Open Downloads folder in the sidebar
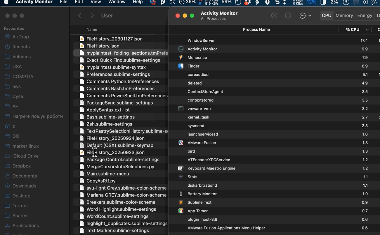The image size is (380, 235). pos(24,186)
